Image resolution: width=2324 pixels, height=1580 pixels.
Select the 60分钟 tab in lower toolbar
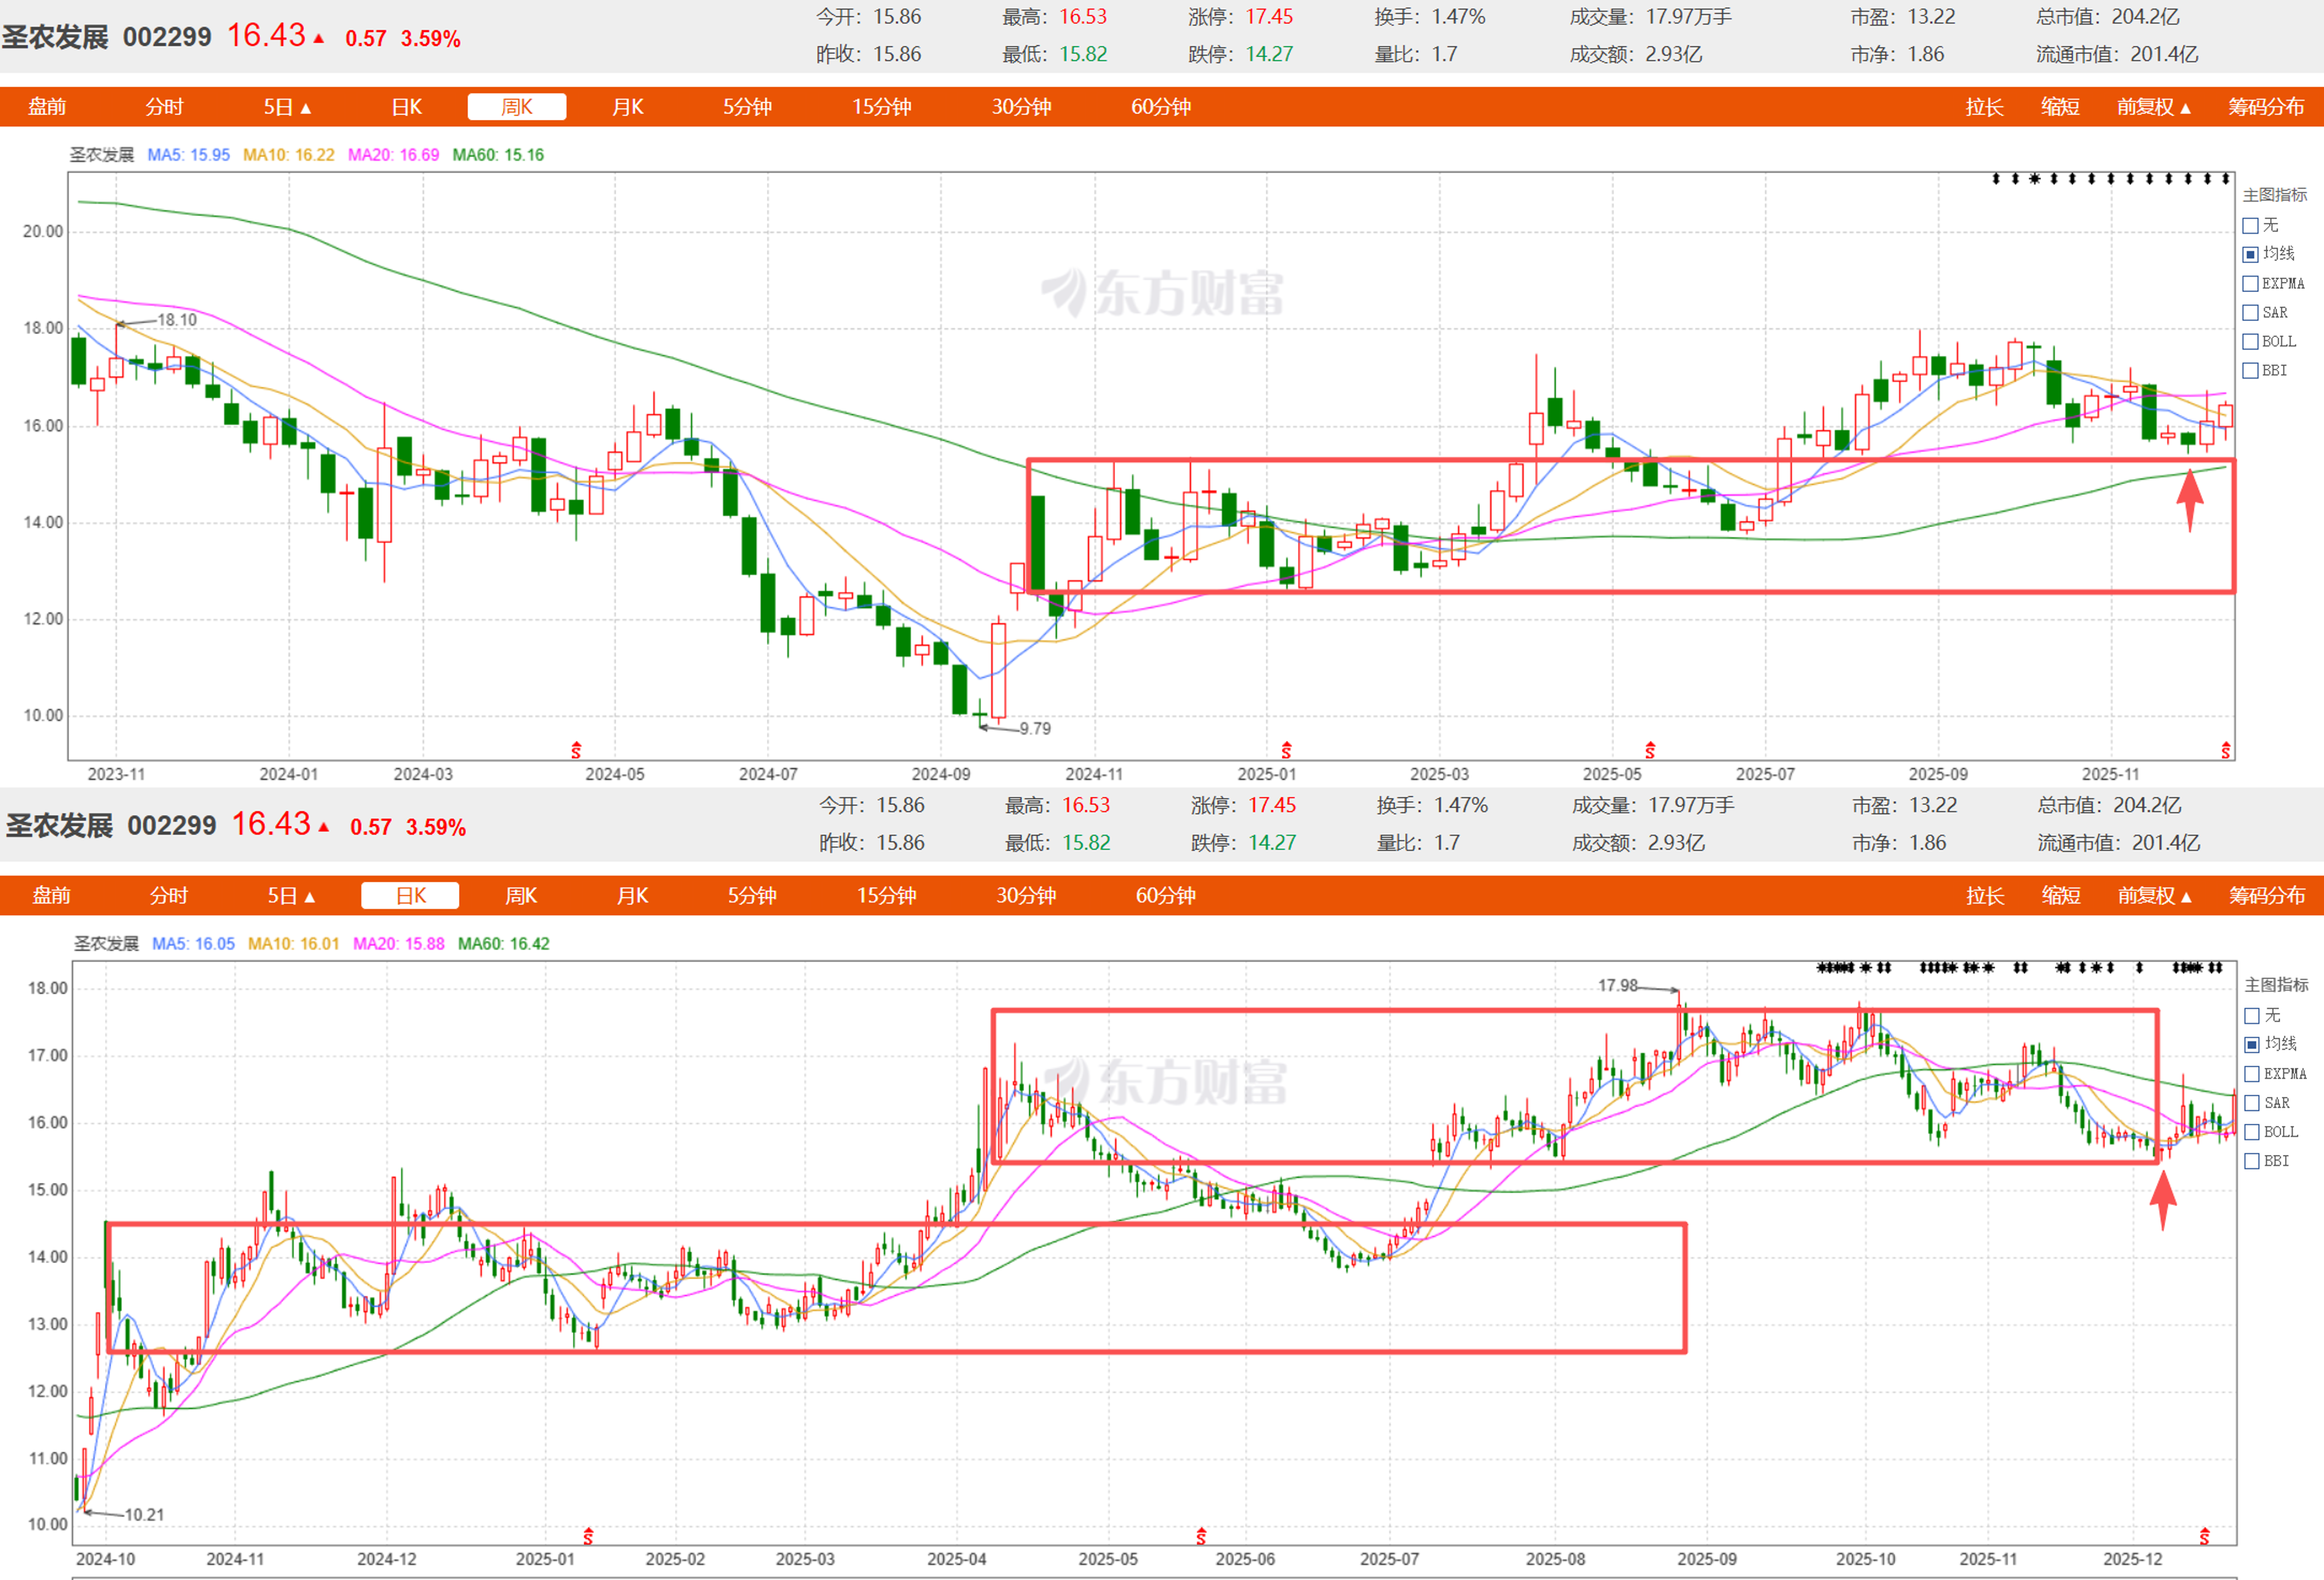(x=1165, y=896)
